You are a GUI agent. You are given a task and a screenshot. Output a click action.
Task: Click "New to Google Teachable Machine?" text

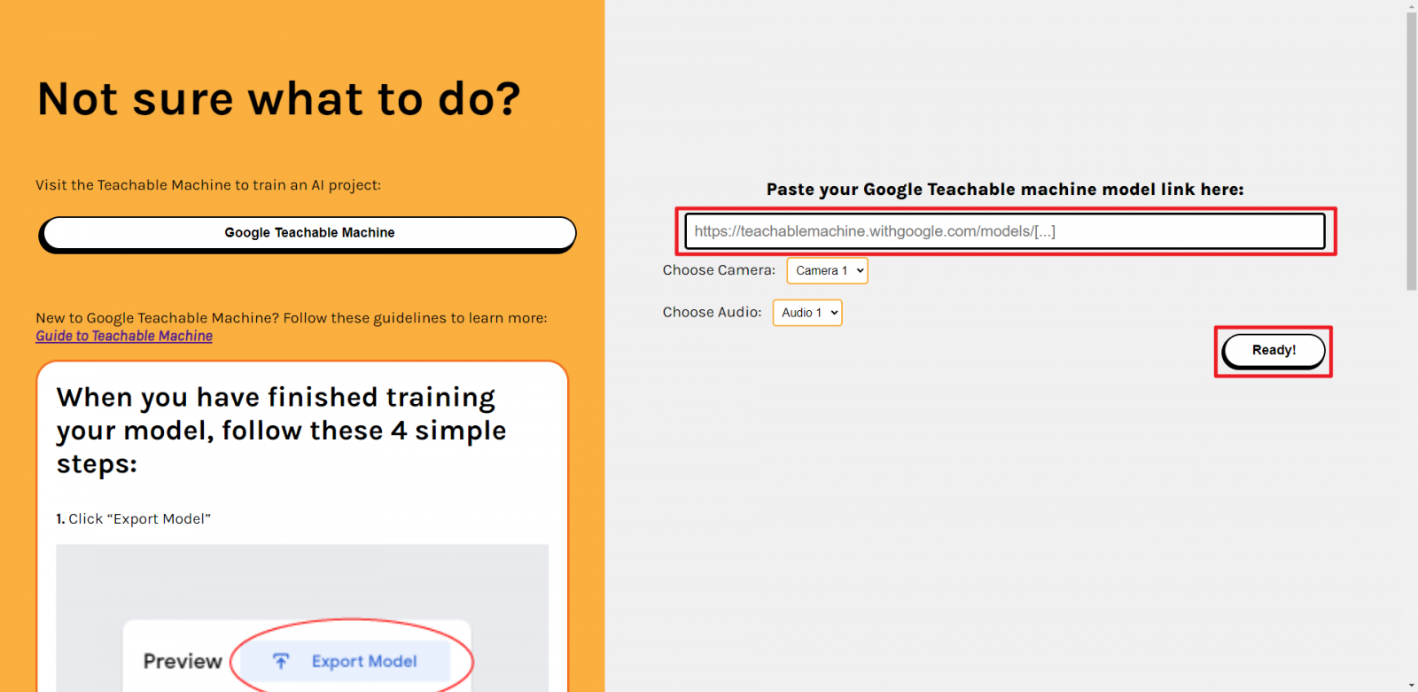[292, 318]
